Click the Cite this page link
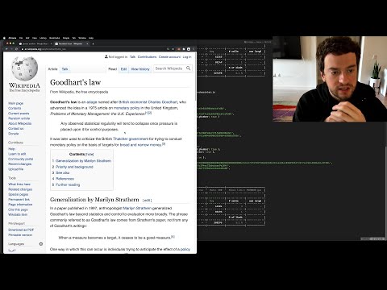The height and width of the screenshot is (290, 387). 18,209
